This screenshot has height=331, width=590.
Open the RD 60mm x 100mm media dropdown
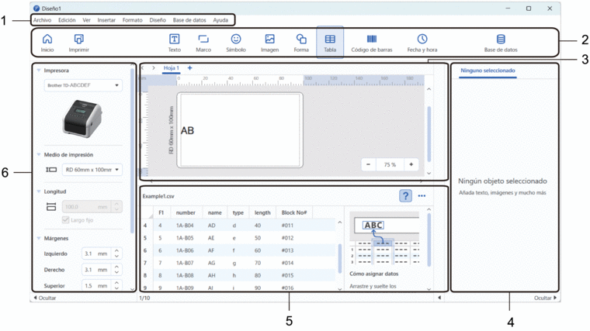(x=92, y=169)
